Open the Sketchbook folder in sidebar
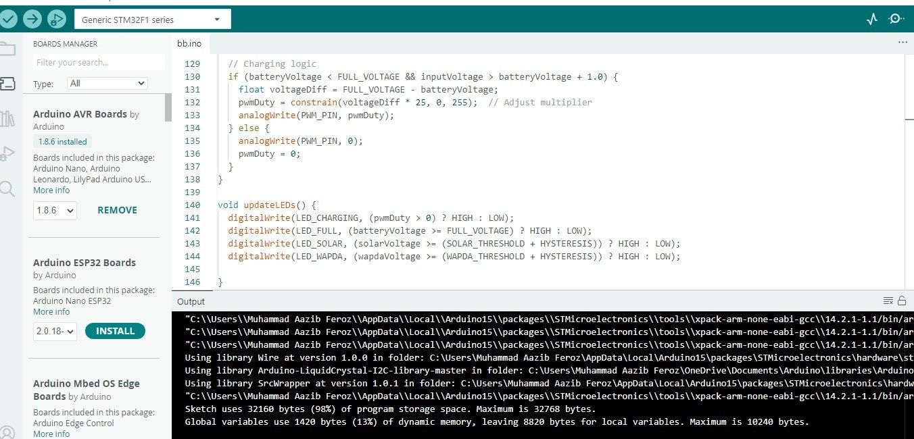Image resolution: width=914 pixels, height=439 pixels. click(7, 49)
